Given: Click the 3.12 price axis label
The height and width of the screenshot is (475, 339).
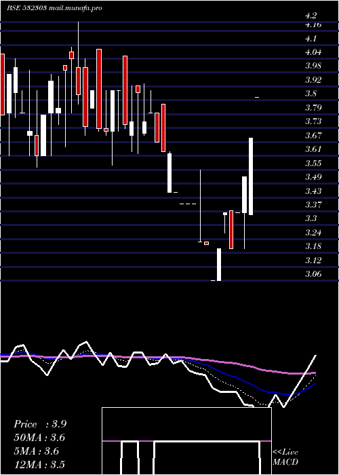Looking at the screenshot, I should [x=313, y=260].
